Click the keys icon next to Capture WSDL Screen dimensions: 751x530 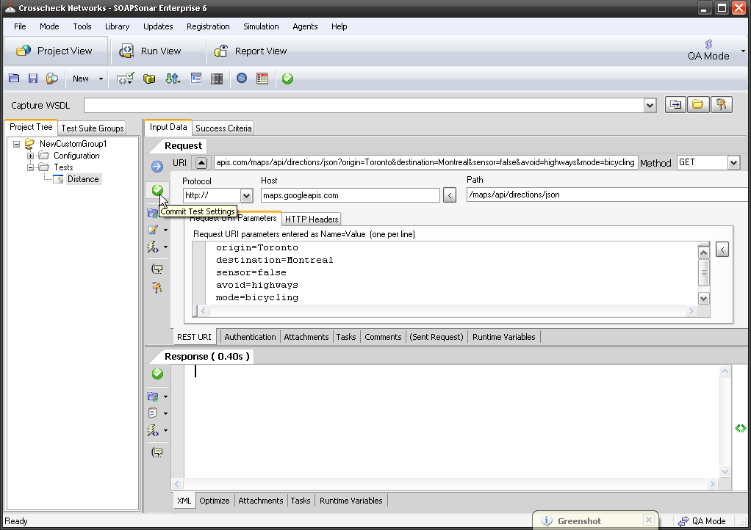(722, 104)
